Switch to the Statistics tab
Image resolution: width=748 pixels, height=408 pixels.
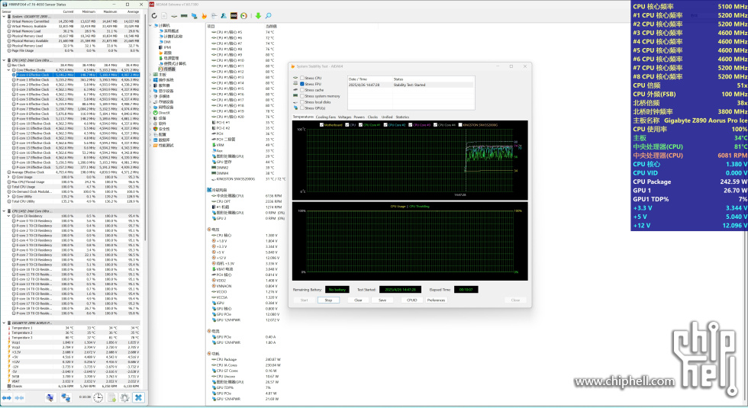(x=402, y=117)
